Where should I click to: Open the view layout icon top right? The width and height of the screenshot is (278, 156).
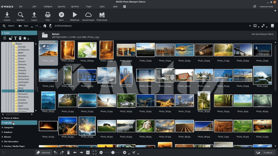[x=255, y=26]
